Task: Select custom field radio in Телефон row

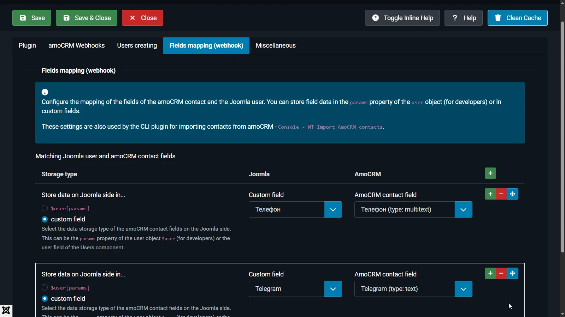Action: [45, 219]
